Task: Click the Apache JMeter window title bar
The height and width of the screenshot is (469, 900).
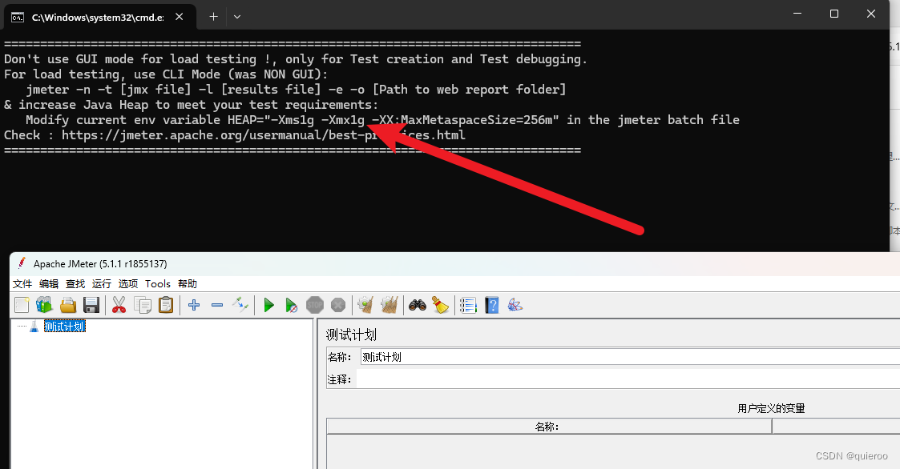Action: [x=454, y=264]
